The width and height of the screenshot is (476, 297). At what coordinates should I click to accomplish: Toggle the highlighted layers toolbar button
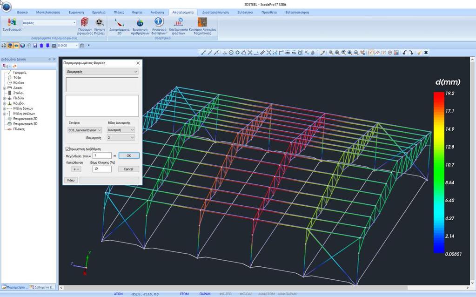click(x=10, y=46)
